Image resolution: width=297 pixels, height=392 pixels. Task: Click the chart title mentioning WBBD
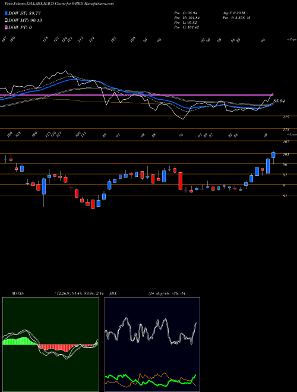59,4
